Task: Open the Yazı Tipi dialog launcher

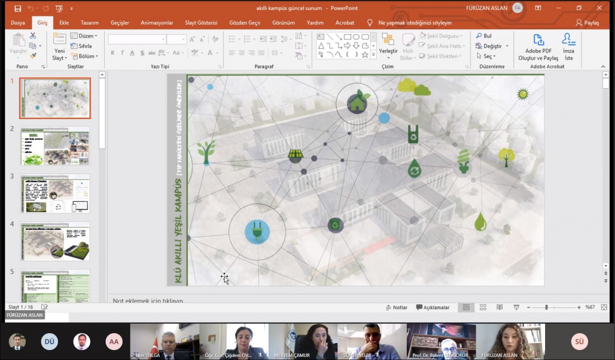Action: click(x=220, y=67)
